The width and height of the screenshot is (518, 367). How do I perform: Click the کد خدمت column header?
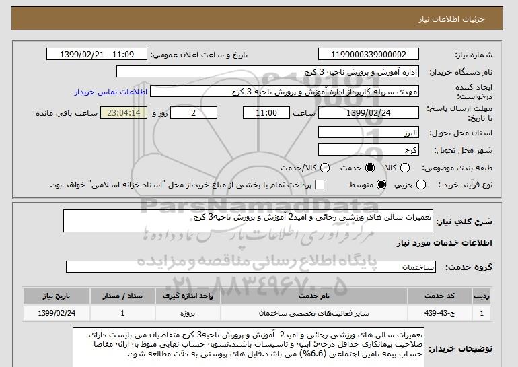pyautogui.click(x=439, y=296)
